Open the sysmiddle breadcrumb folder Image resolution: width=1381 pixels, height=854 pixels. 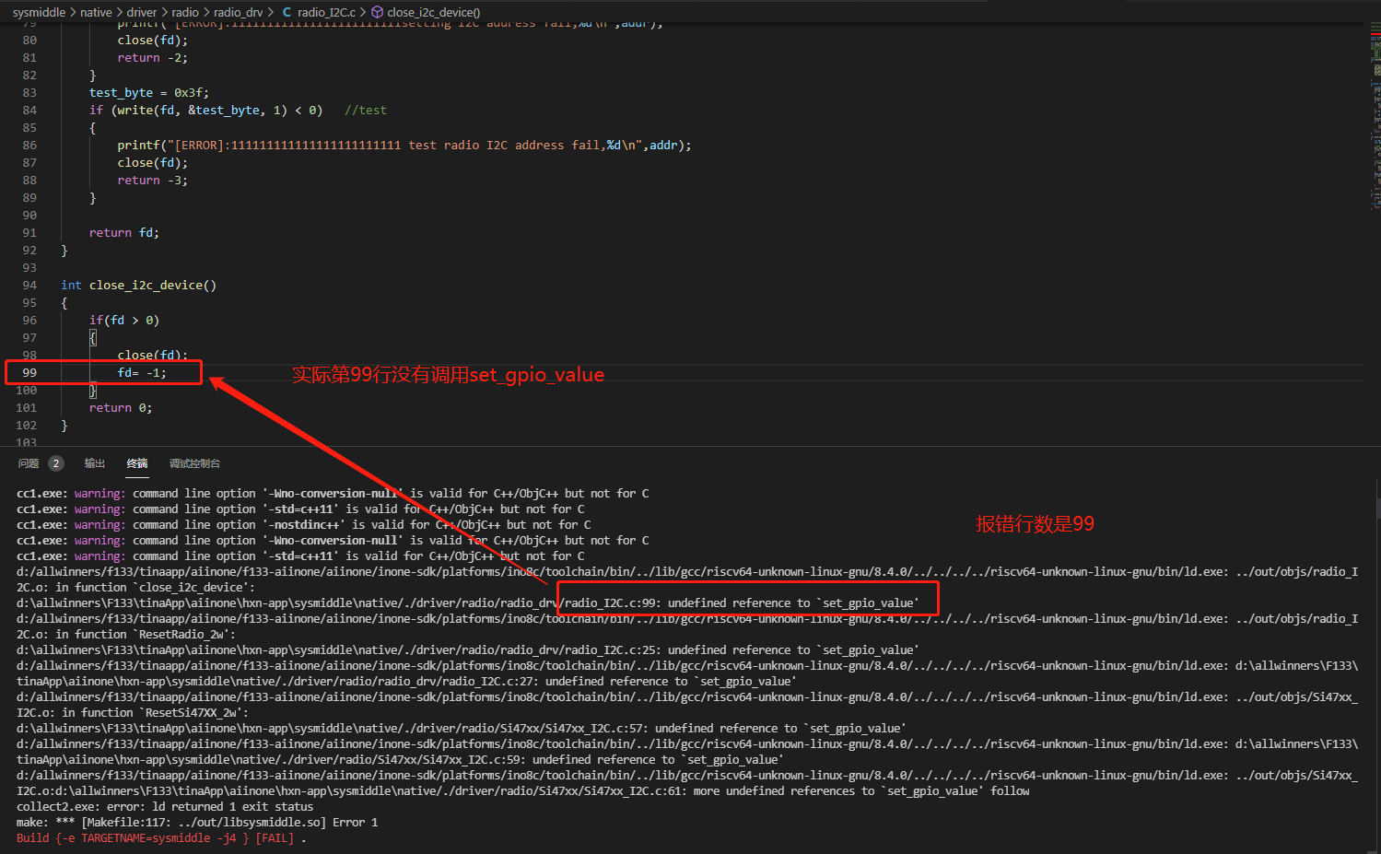coord(39,12)
